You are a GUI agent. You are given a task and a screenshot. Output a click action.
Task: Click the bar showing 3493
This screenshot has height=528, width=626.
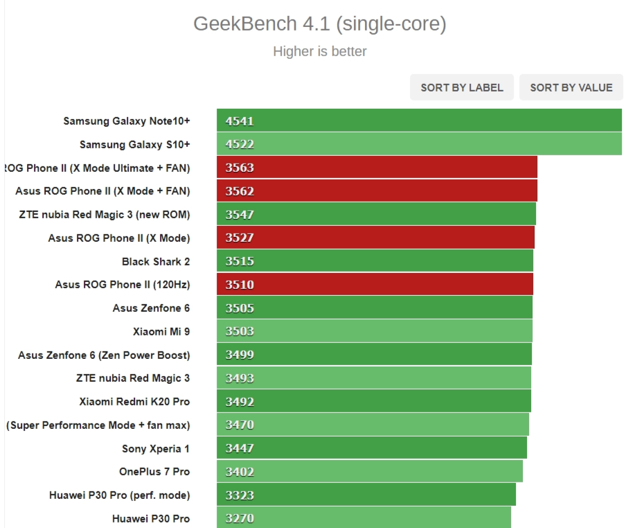click(x=374, y=378)
